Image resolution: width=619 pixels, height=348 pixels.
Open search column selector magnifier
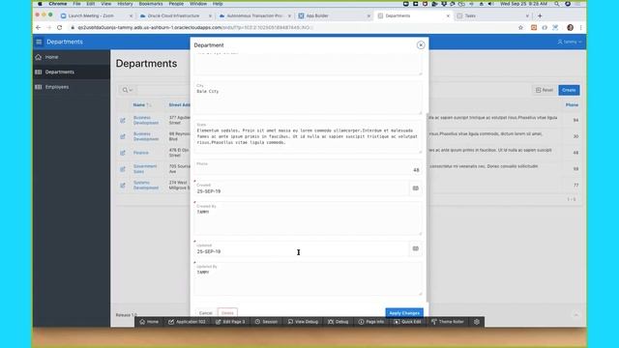(127, 90)
